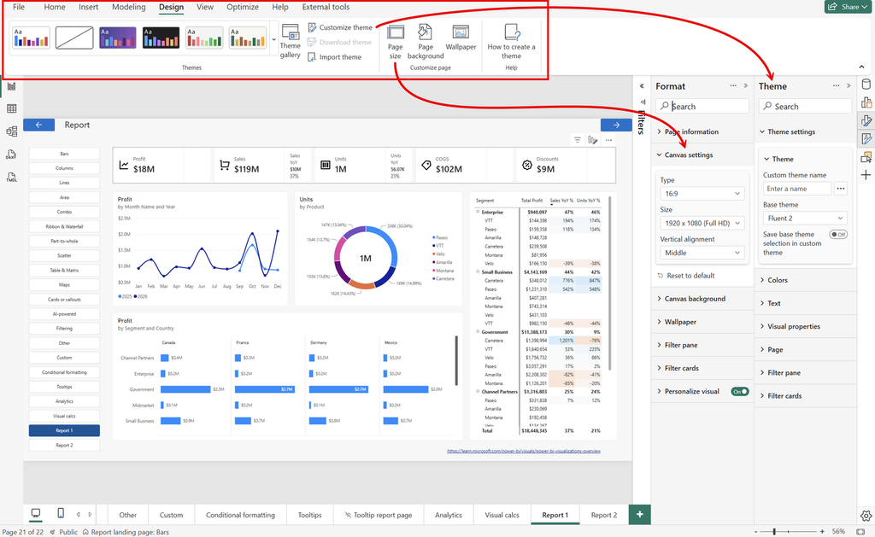
Task: Click the Share button
Action: 848,7
